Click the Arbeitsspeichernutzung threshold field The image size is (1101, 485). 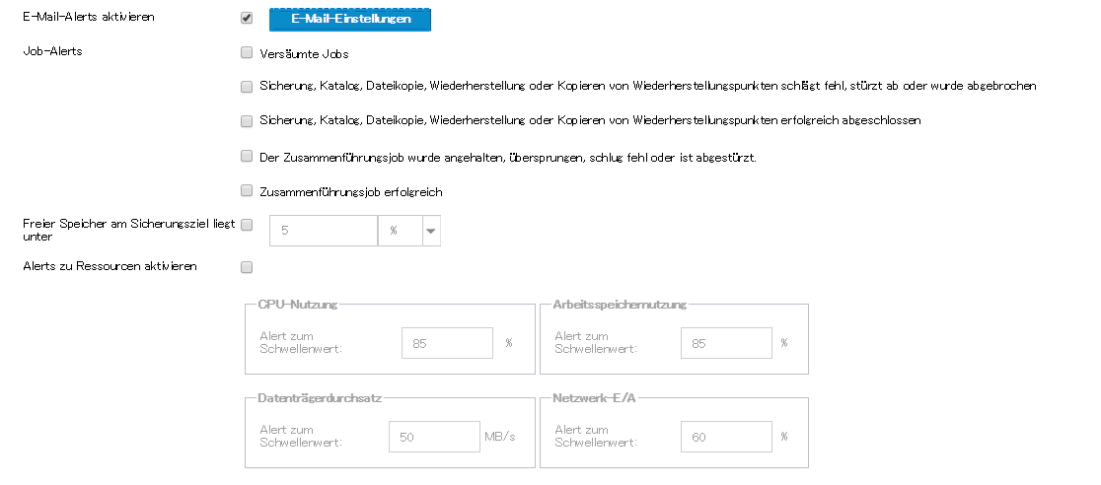[726, 343]
